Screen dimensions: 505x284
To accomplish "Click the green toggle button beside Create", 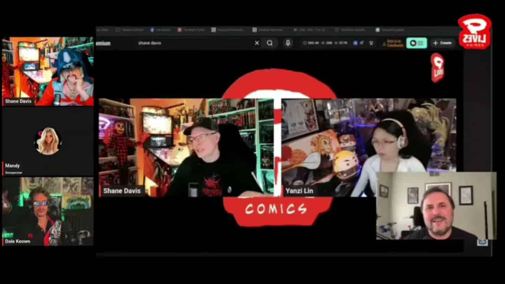I will click(416, 43).
